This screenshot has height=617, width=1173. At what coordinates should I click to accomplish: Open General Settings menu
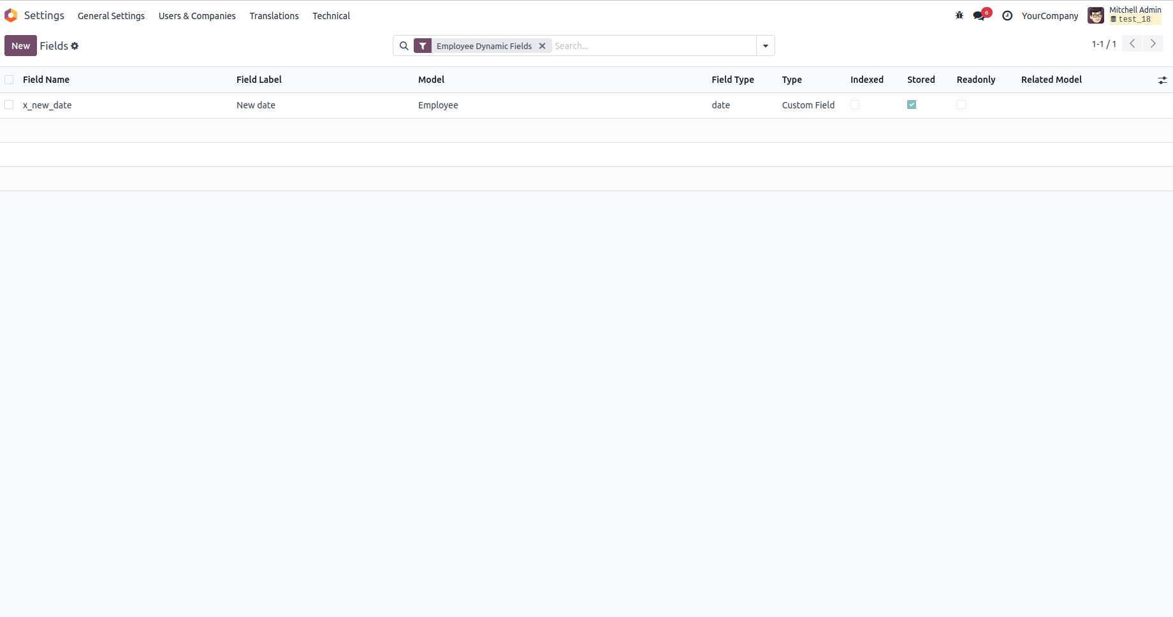click(x=111, y=16)
